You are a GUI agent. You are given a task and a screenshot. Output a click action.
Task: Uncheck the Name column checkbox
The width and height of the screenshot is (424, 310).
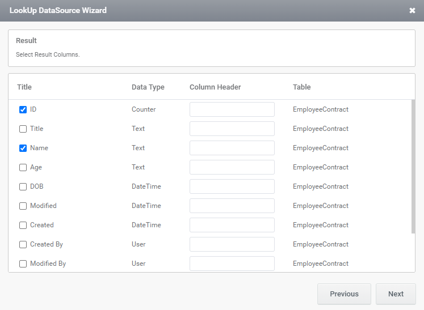(x=23, y=148)
